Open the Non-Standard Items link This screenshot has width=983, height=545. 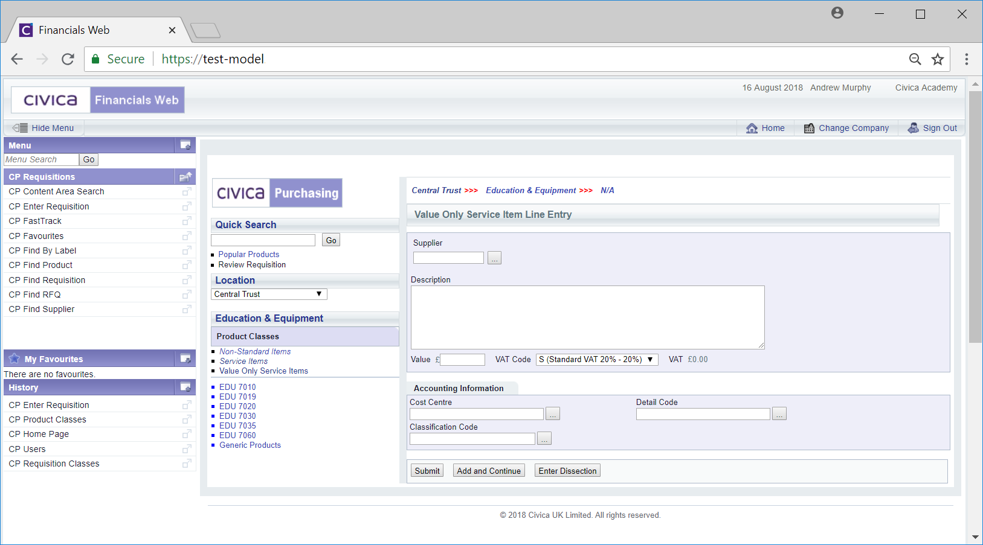[x=255, y=351]
